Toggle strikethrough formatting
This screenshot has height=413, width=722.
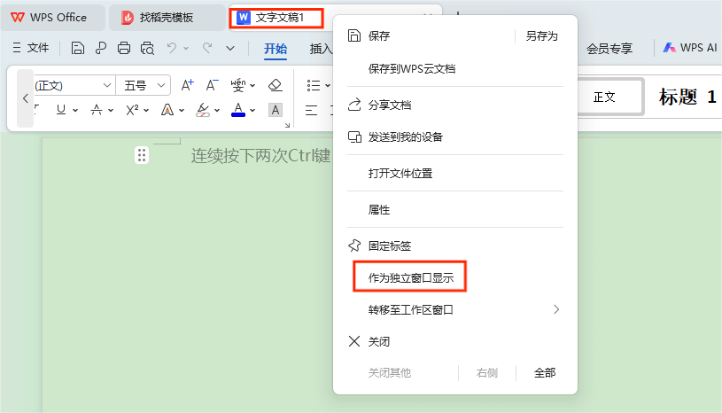[97, 110]
